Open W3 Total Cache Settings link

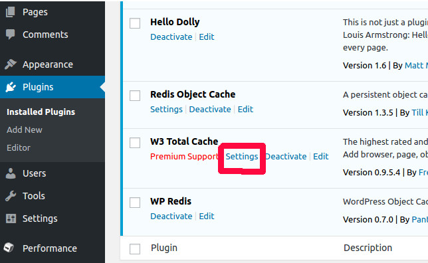(242, 157)
